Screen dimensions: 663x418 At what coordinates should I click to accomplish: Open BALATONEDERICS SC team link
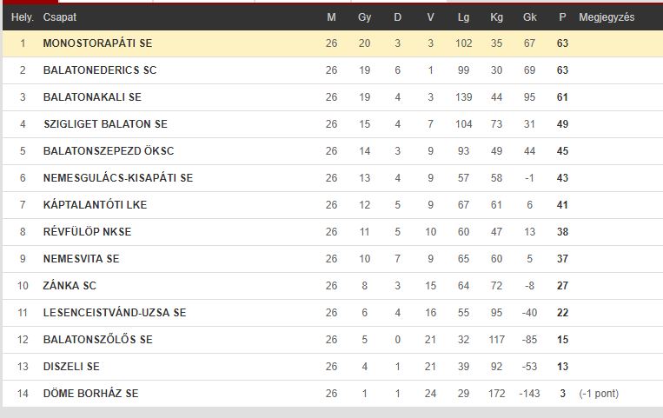point(100,70)
